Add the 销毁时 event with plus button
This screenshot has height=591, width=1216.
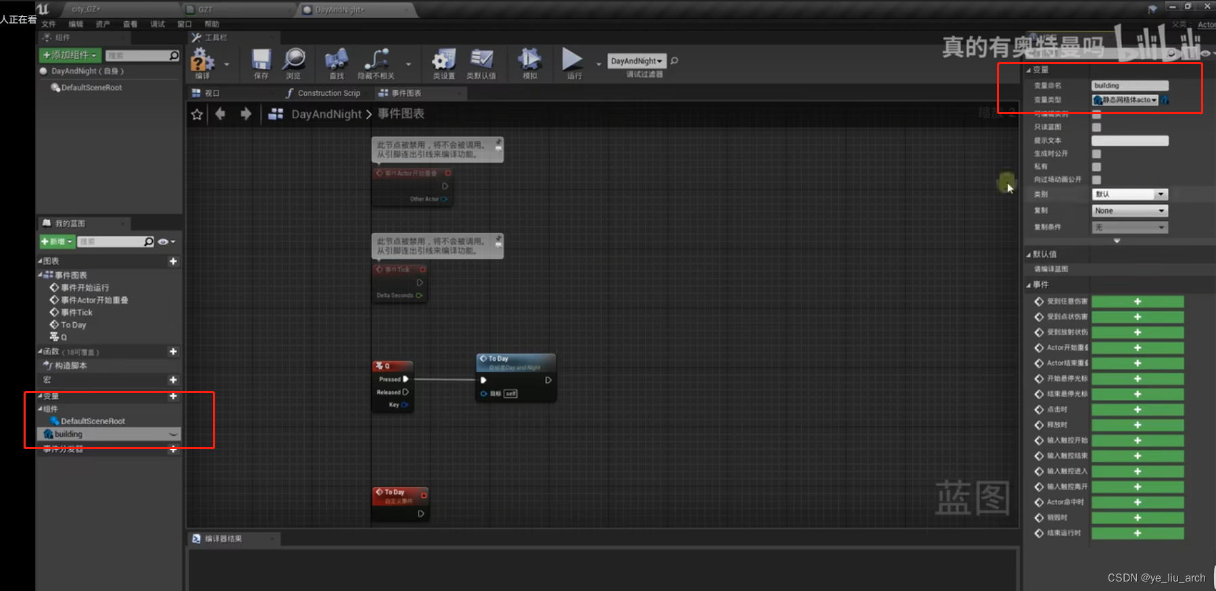[x=1138, y=517]
